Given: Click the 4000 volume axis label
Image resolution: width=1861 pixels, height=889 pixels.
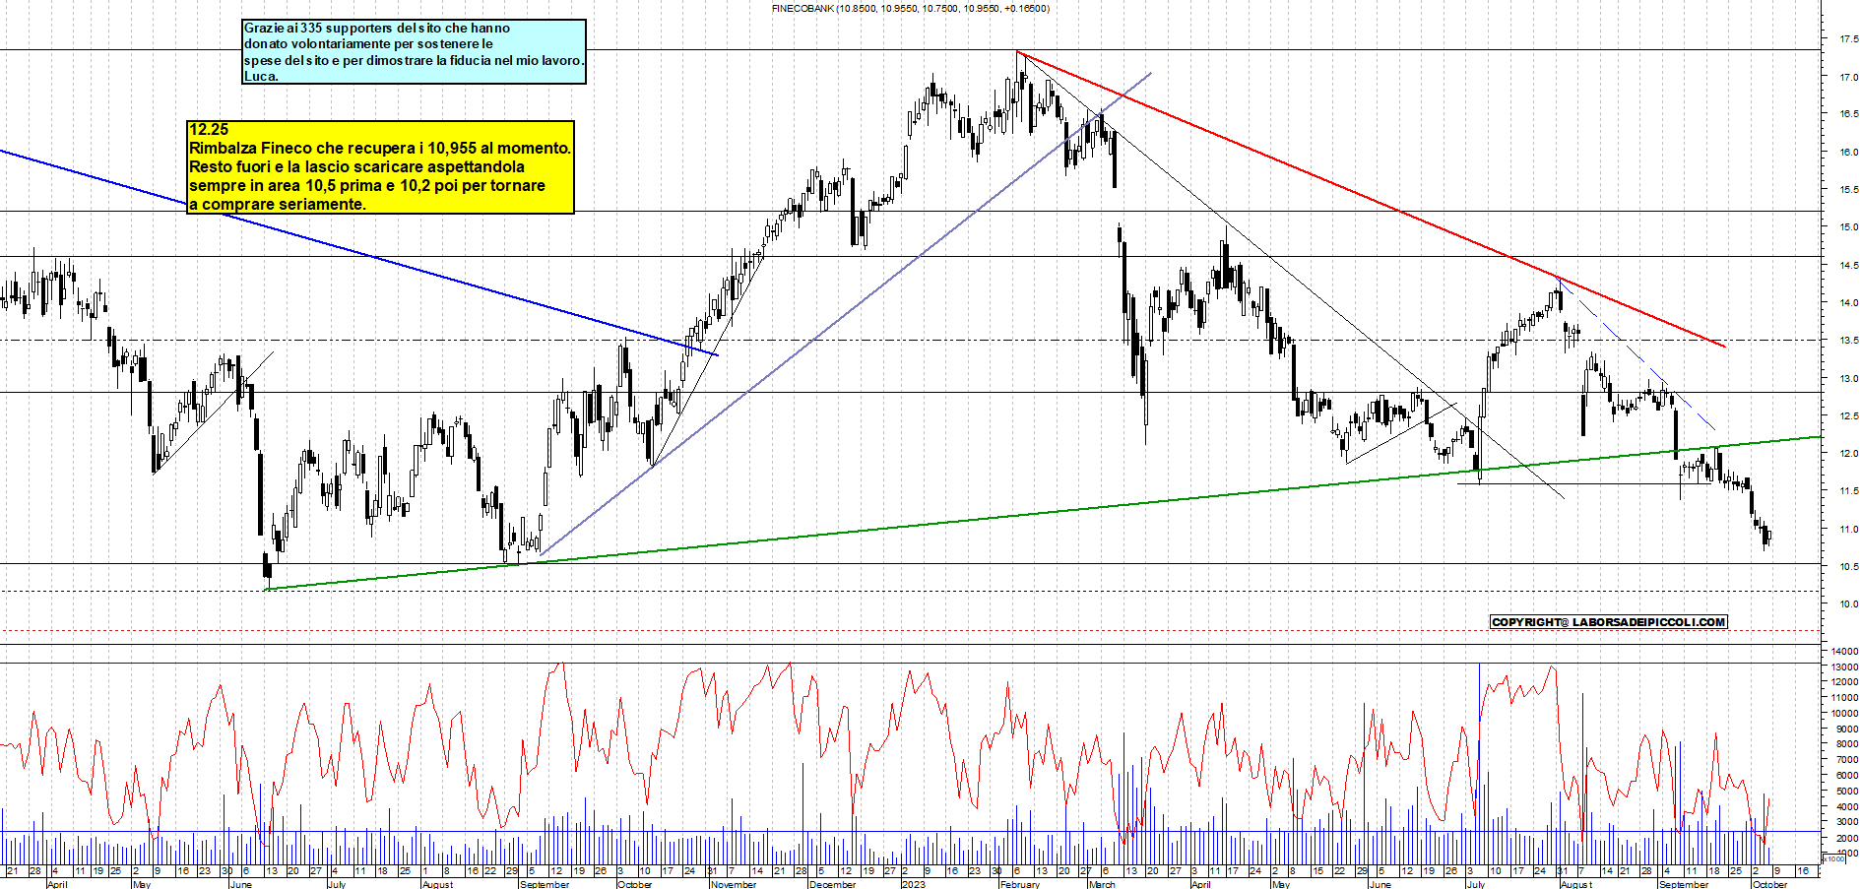Looking at the screenshot, I should click(x=1847, y=807).
